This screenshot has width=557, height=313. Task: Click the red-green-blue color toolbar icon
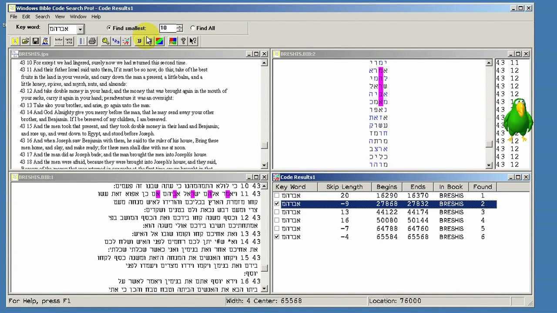pos(160,41)
